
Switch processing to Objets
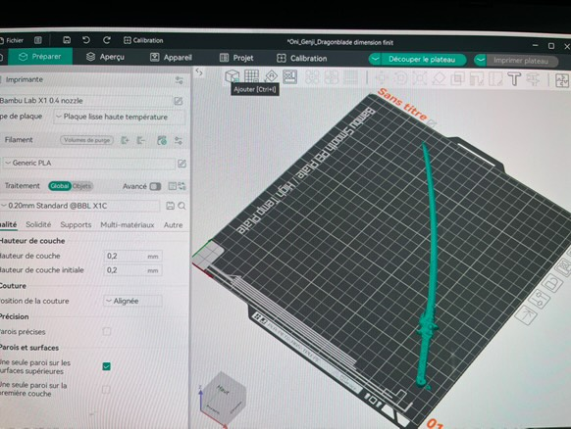coord(81,186)
